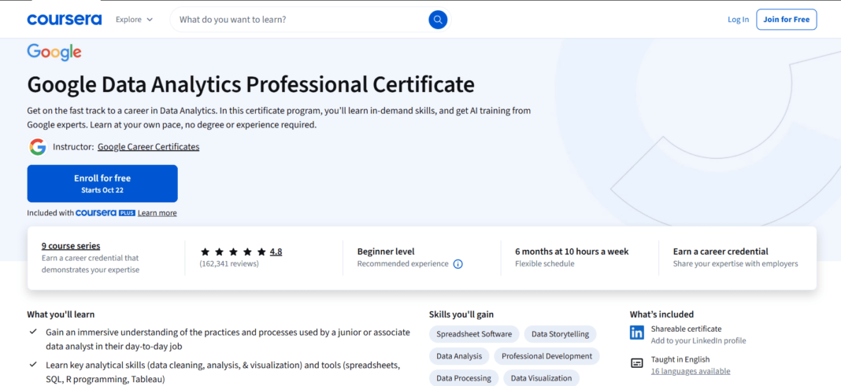Click the Enroll for free button
The height and width of the screenshot is (386, 841).
102,184
